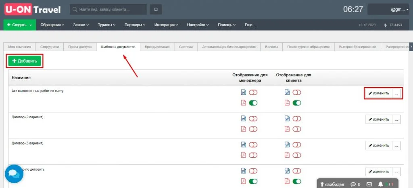
Task: Click the Акт выполненных работ по счету name
Action: pos(38,91)
